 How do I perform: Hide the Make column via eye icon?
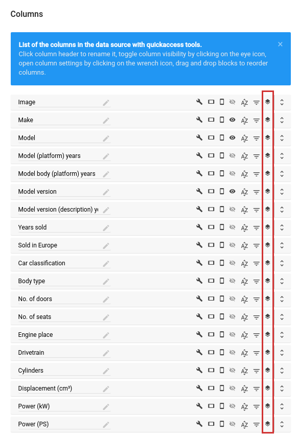point(233,120)
